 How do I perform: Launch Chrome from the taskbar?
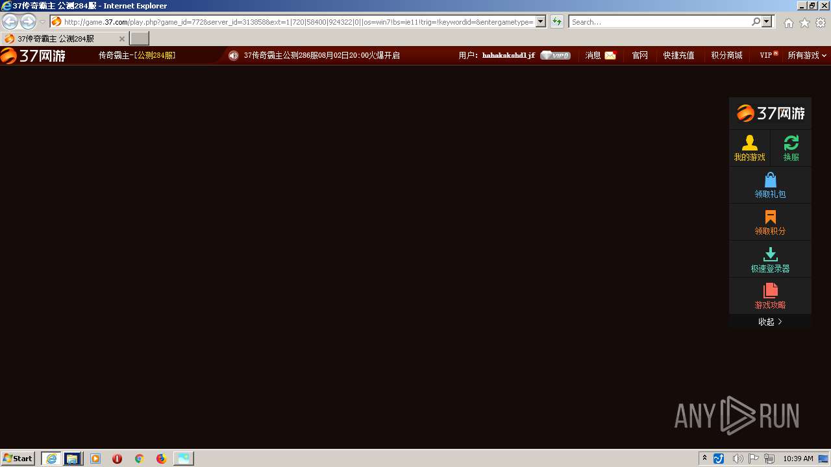pos(139,459)
